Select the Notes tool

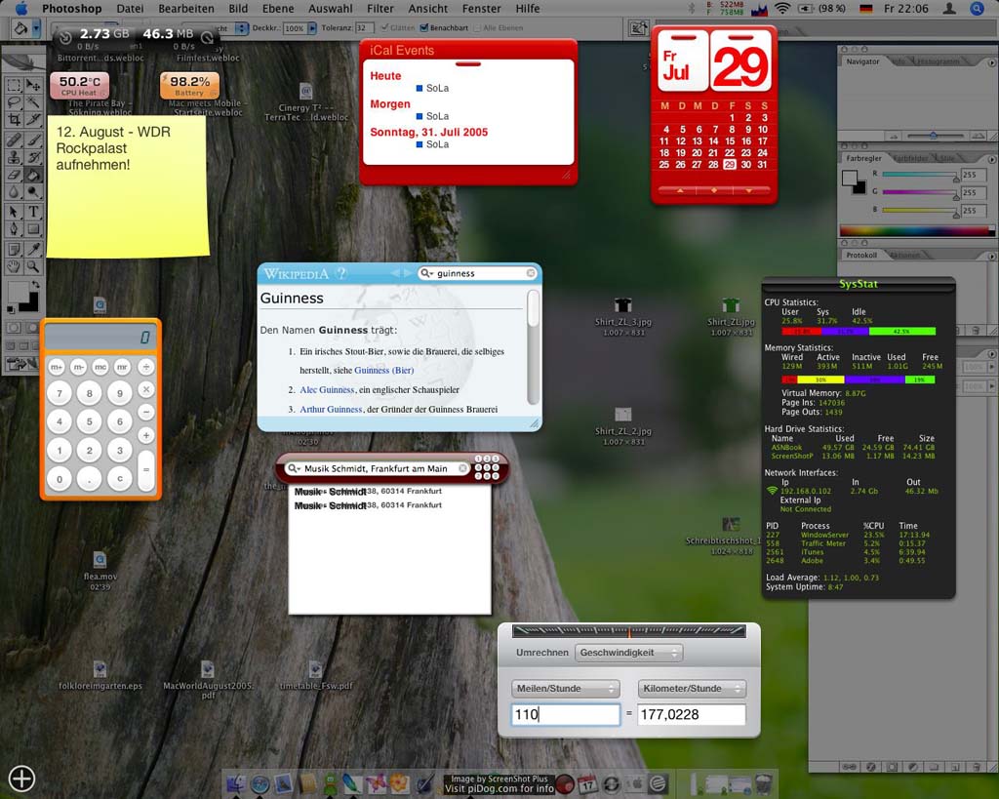click(14, 249)
